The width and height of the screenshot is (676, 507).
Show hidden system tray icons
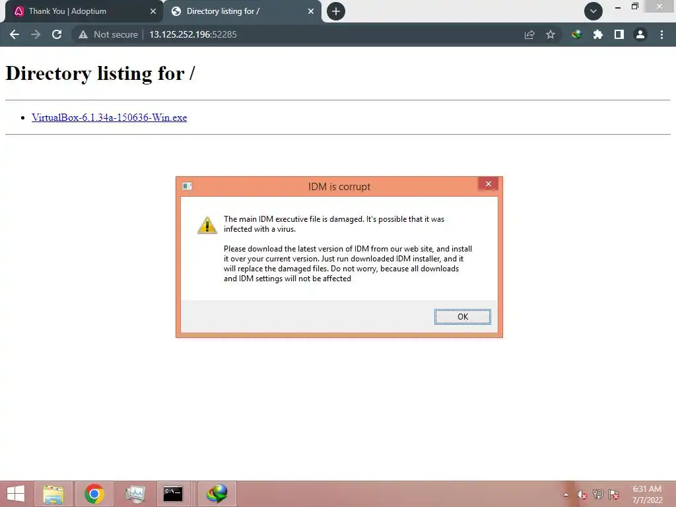pos(566,494)
